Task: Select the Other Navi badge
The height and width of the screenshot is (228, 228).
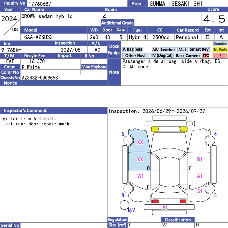Action: pyautogui.click(x=135, y=56)
